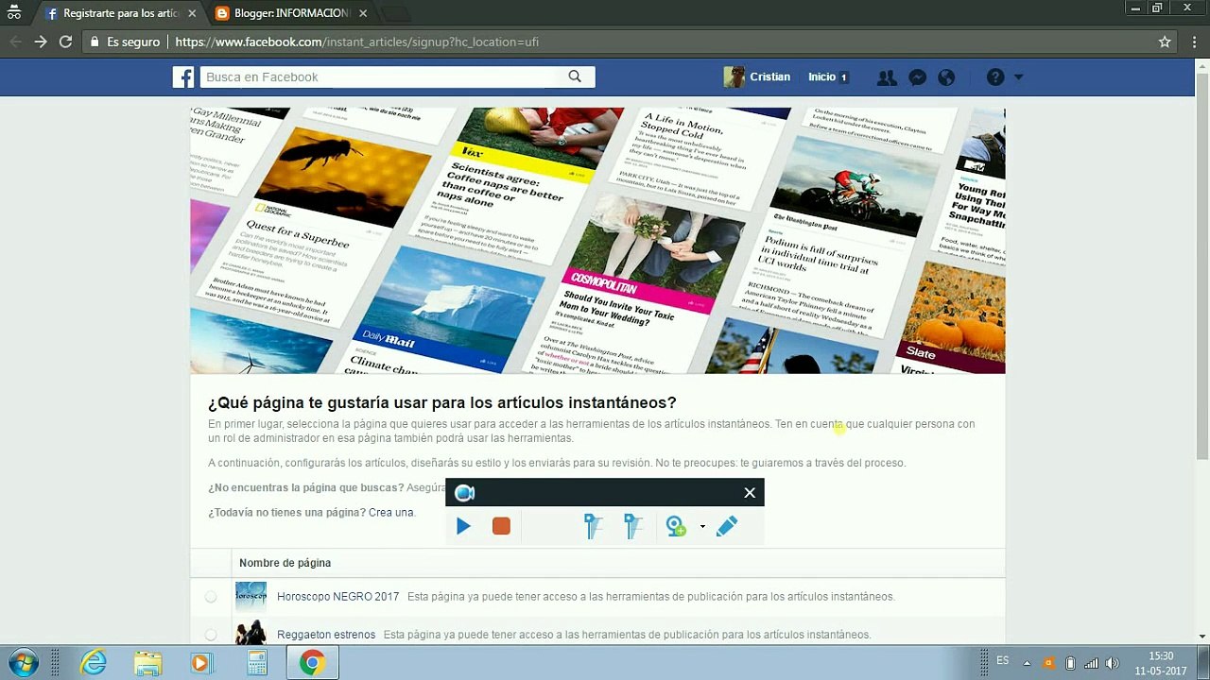Viewport: 1210px width, 680px height.
Task: Select the blue pencil annotation tool
Action: (x=726, y=526)
